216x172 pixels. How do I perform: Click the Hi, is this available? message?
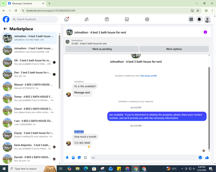(x=85, y=86)
